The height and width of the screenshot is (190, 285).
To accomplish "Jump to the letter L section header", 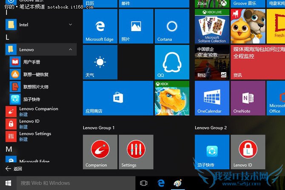I will click(x=7, y=37).
